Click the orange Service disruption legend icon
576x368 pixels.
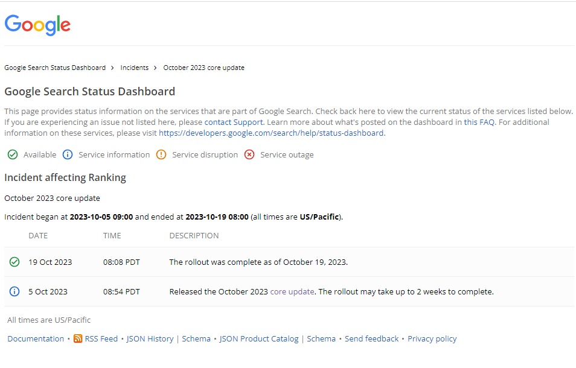point(161,155)
